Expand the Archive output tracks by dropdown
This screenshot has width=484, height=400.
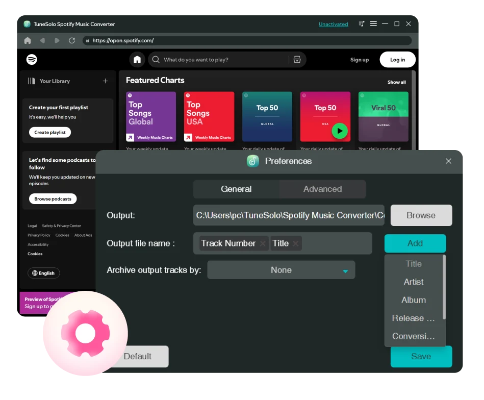point(281,270)
